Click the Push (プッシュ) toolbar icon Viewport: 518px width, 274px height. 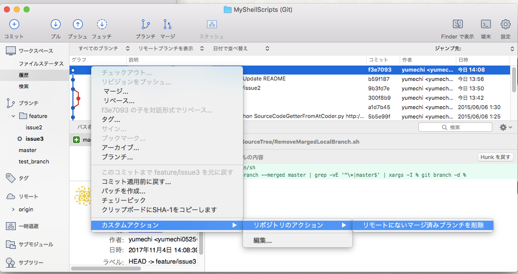tap(77, 25)
